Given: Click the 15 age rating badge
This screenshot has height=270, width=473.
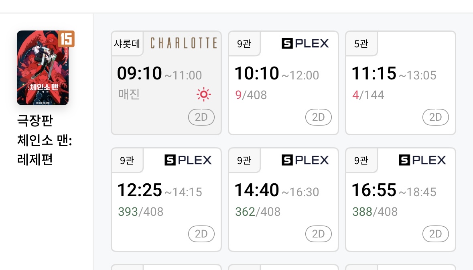Looking at the screenshot, I should pyautogui.click(x=66, y=39).
